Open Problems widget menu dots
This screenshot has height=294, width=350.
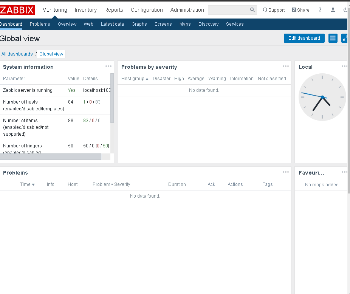(285, 172)
